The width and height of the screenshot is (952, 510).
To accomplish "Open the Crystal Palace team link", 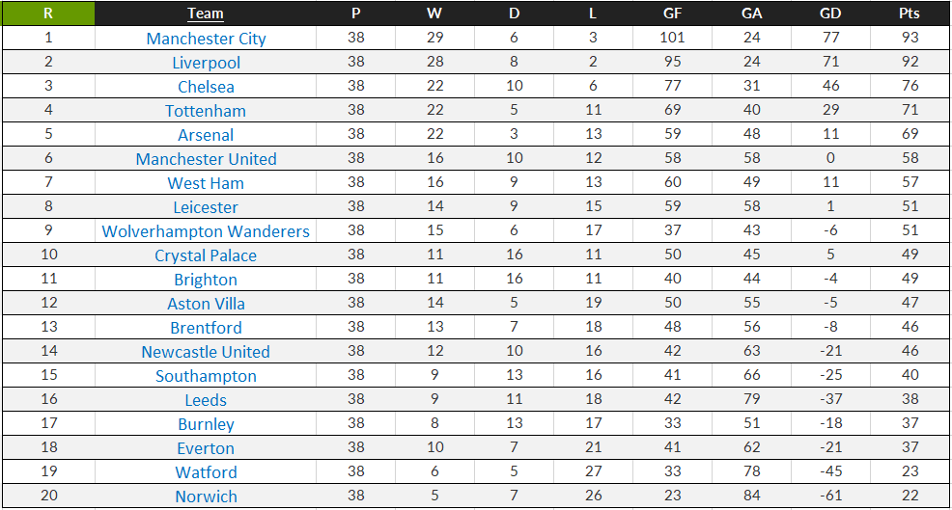I will [x=206, y=255].
